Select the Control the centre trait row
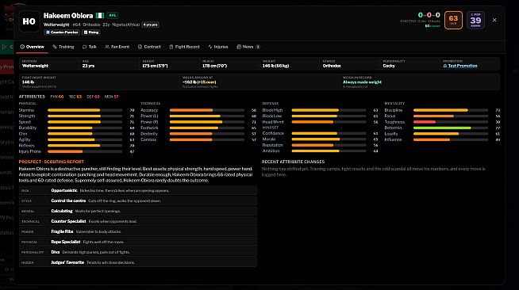 click(138, 200)
